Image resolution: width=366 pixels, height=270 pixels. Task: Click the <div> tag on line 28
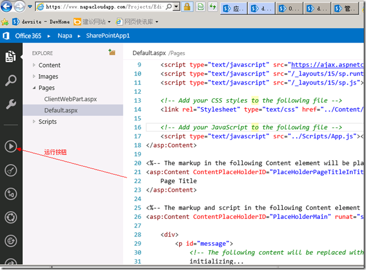point(169,235)
